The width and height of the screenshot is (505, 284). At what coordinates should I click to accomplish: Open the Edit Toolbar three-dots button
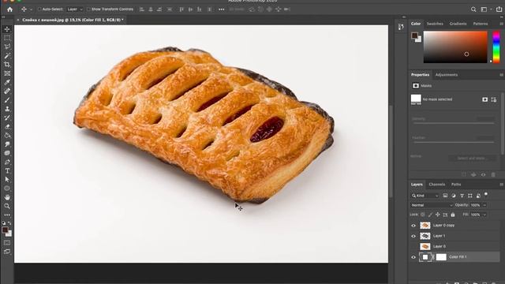(x=7, y=215)
